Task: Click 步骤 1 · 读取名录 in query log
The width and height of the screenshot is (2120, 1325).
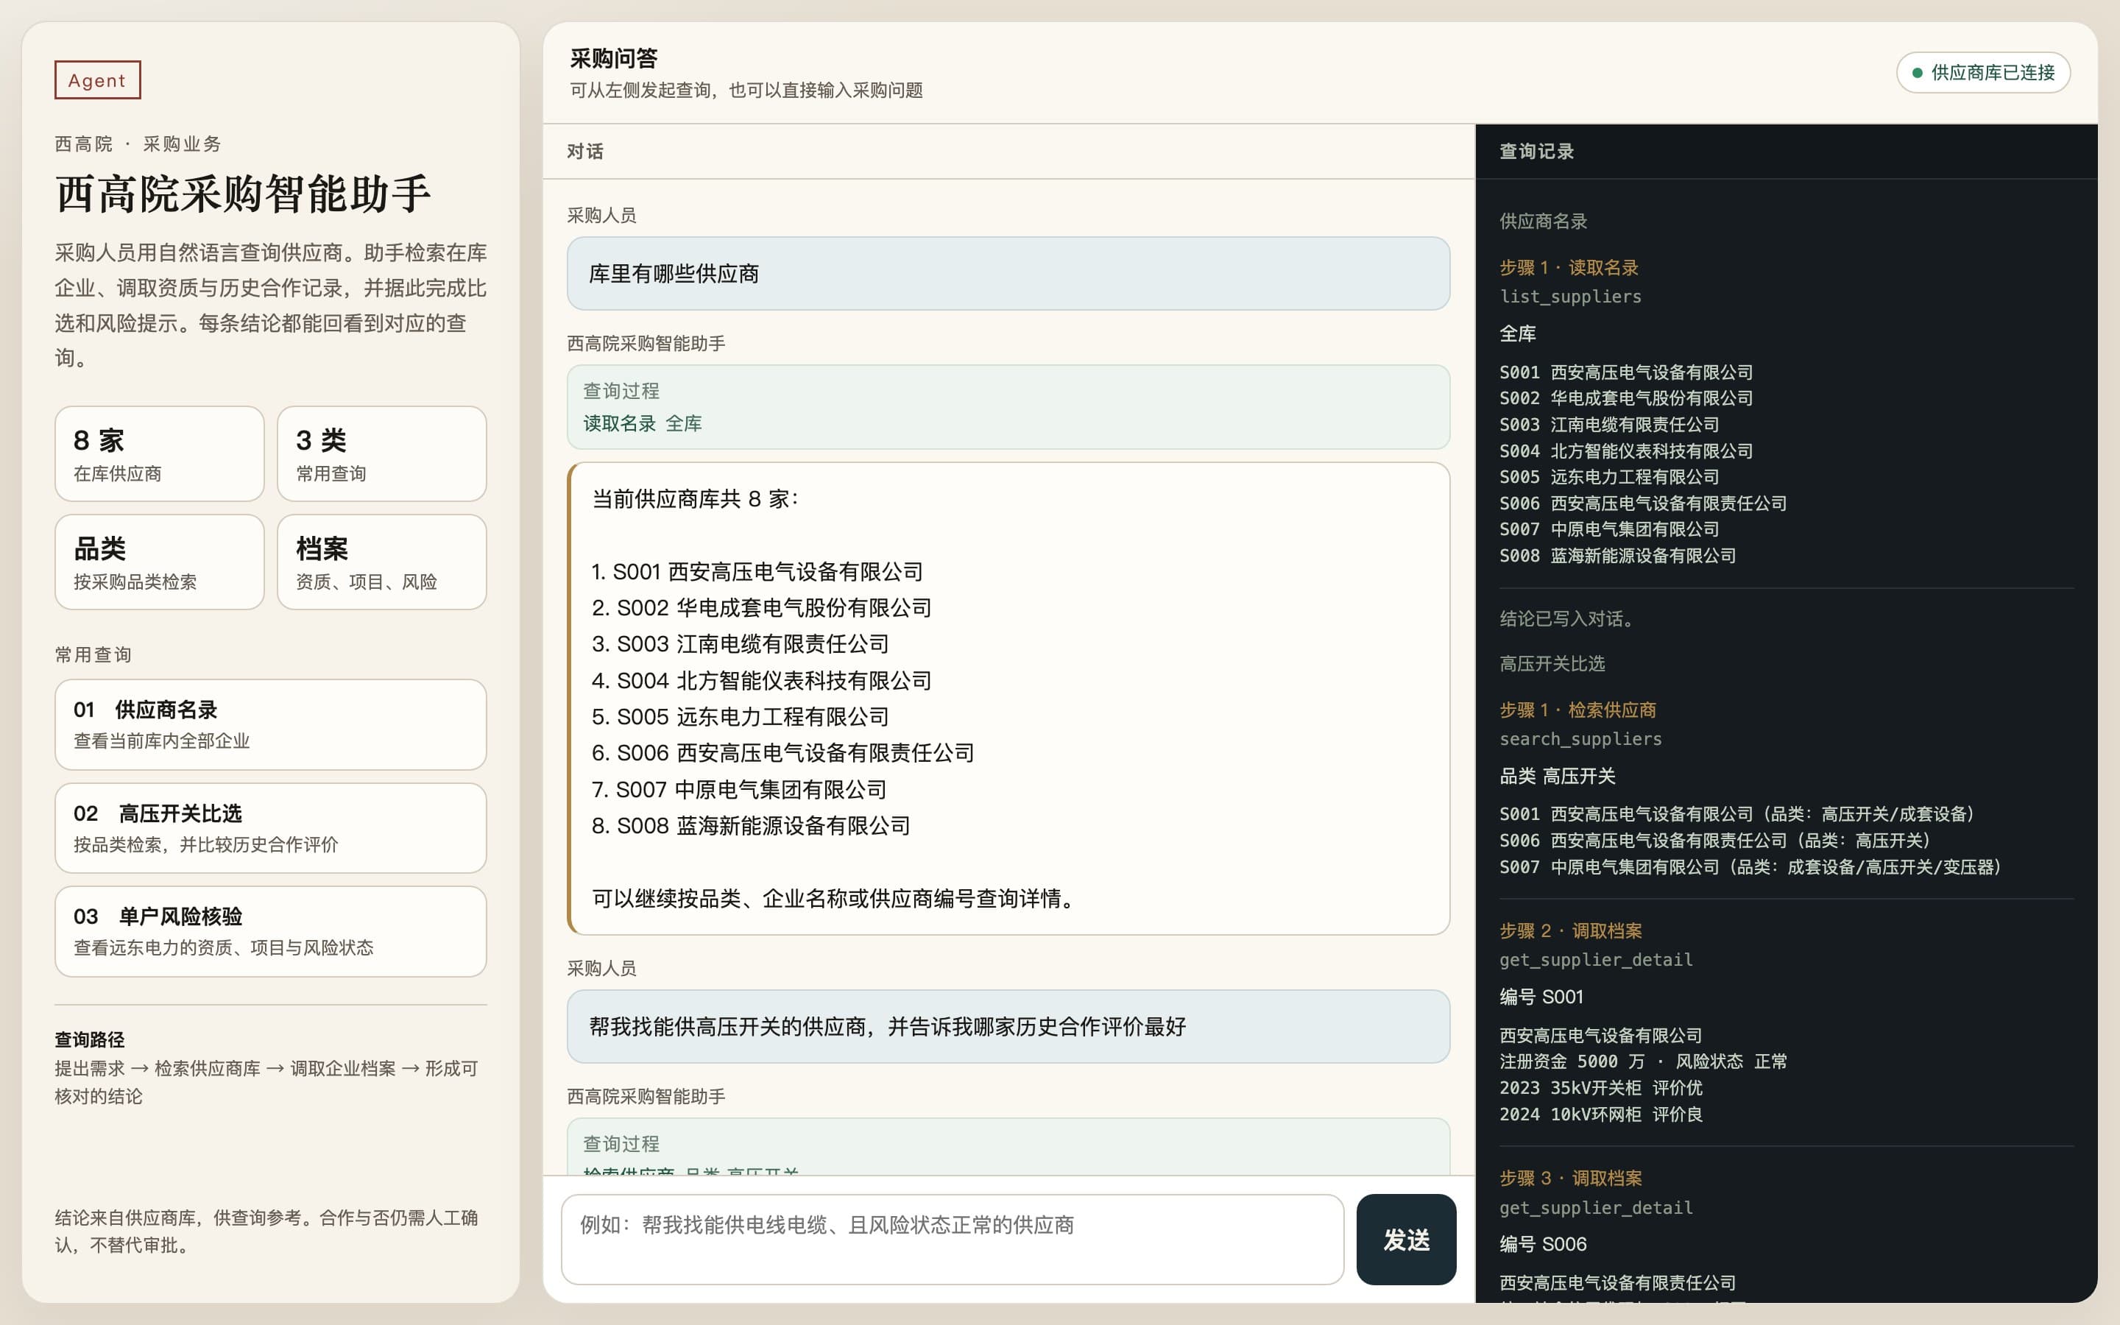Action: click(1569, 267)
